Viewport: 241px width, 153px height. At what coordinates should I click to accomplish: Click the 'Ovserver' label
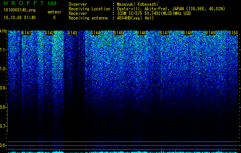tap(78, 4)
